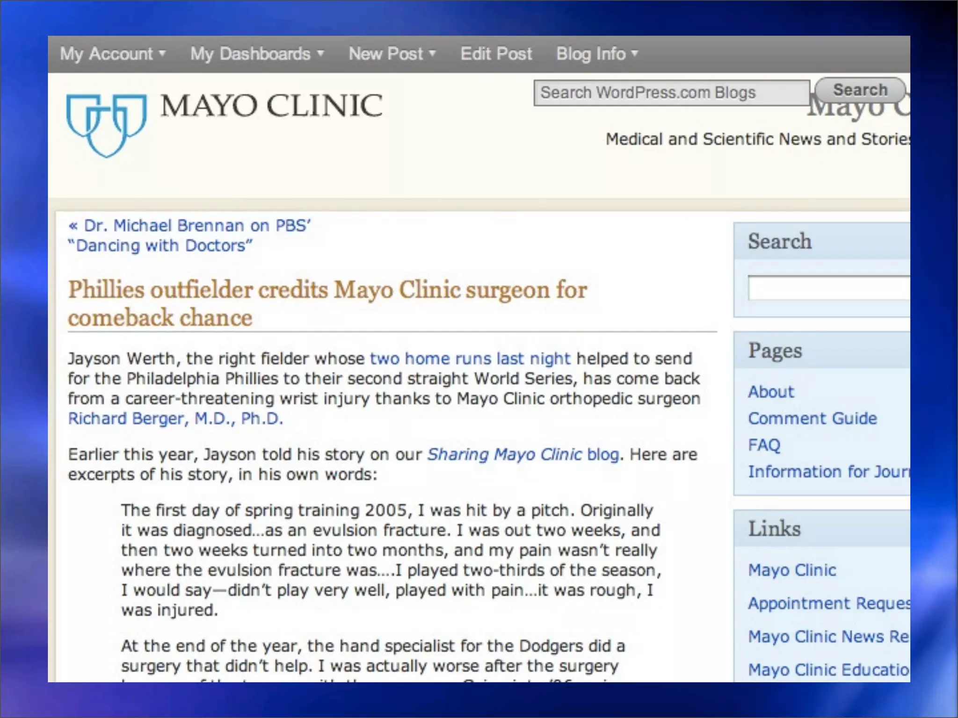Go to the FAQ page
958x718 pixels.
coord(764,445)
